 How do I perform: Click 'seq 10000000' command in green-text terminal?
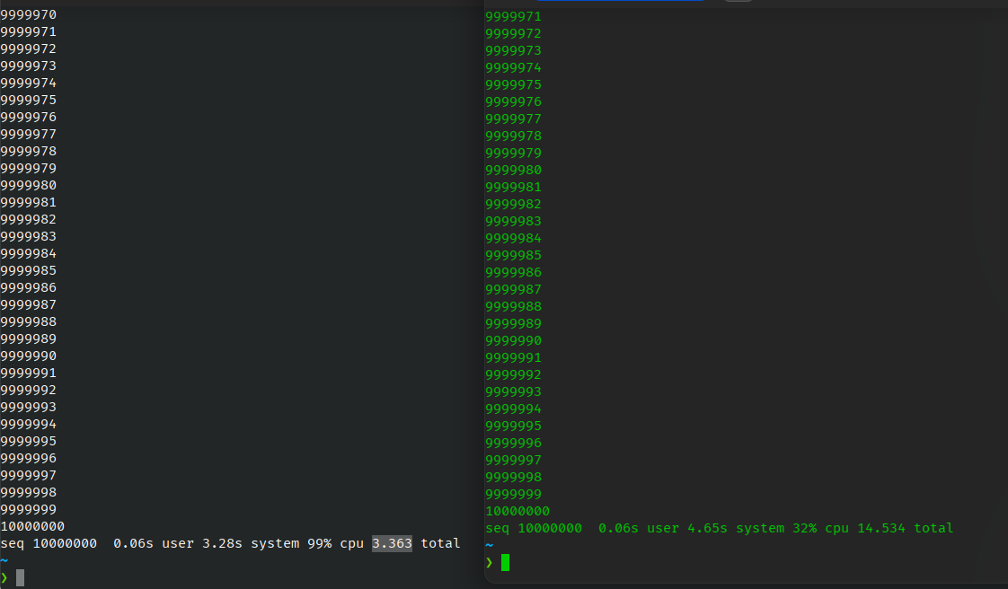pos(534,528)
